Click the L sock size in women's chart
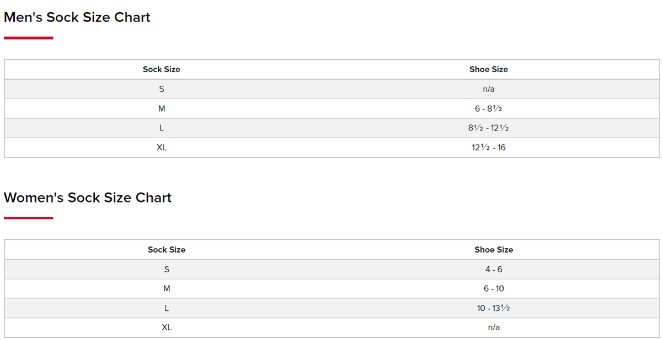The width and height of the screenshot is (662, 340). click(167, 308)
